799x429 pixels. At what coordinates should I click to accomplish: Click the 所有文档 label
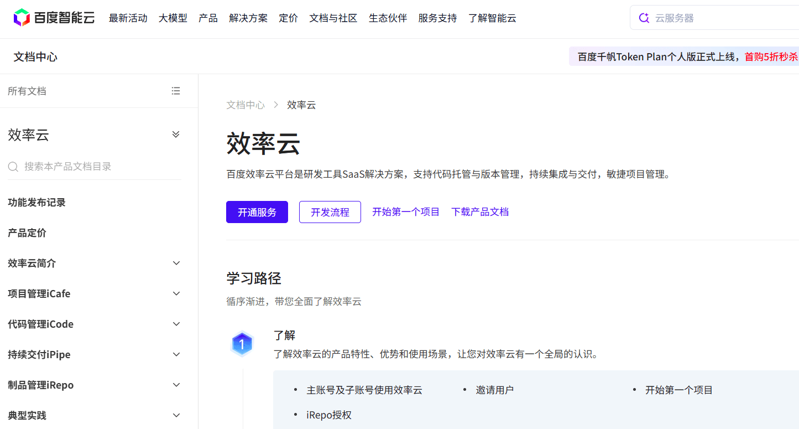click(x=27, y=91)
